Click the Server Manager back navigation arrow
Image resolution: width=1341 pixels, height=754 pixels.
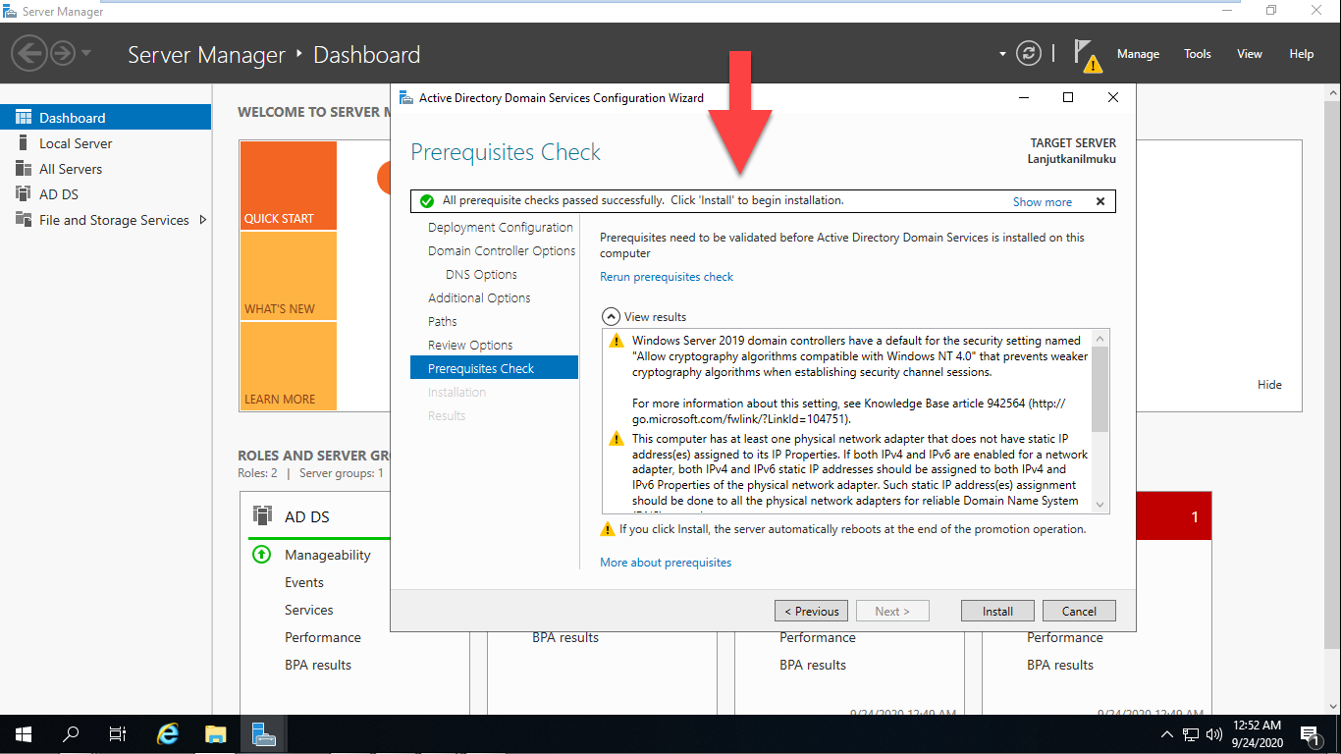30,53
